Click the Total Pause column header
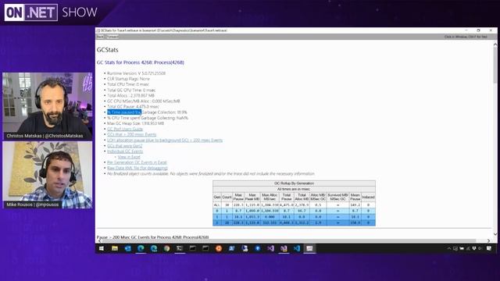The image size is (500, 281). point(287,197)
